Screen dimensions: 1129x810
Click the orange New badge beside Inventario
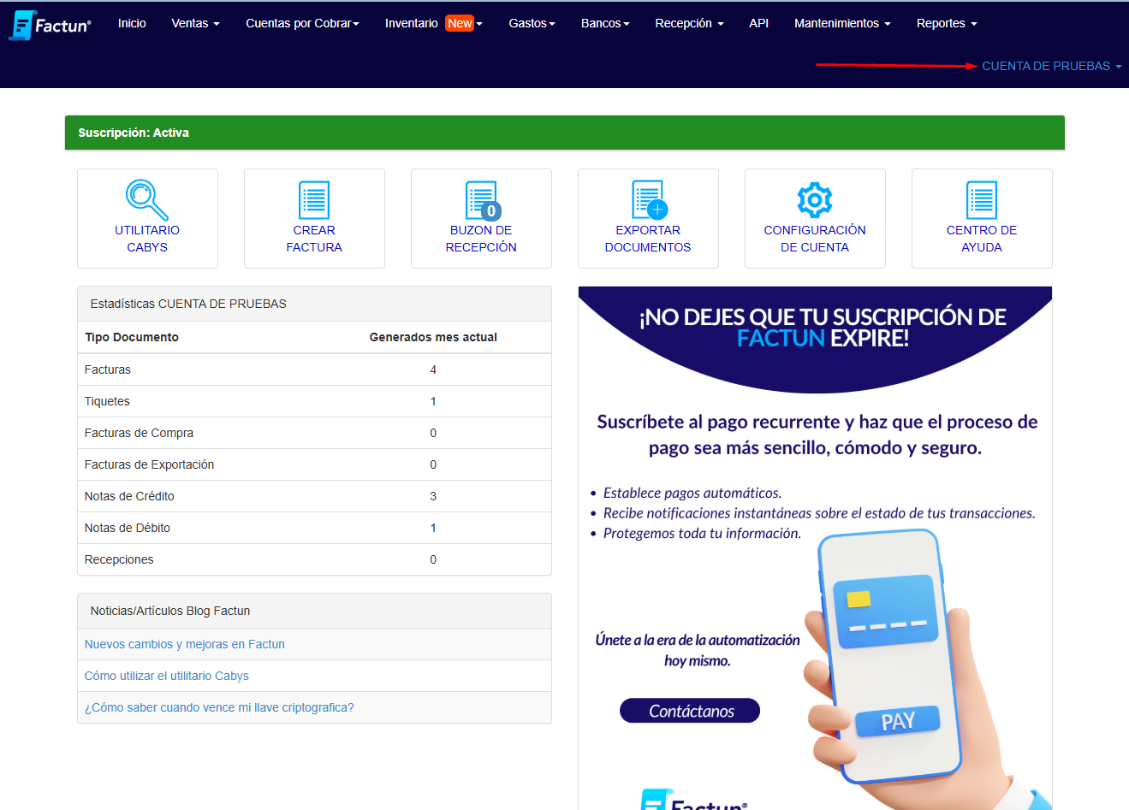tap(460, 23)
